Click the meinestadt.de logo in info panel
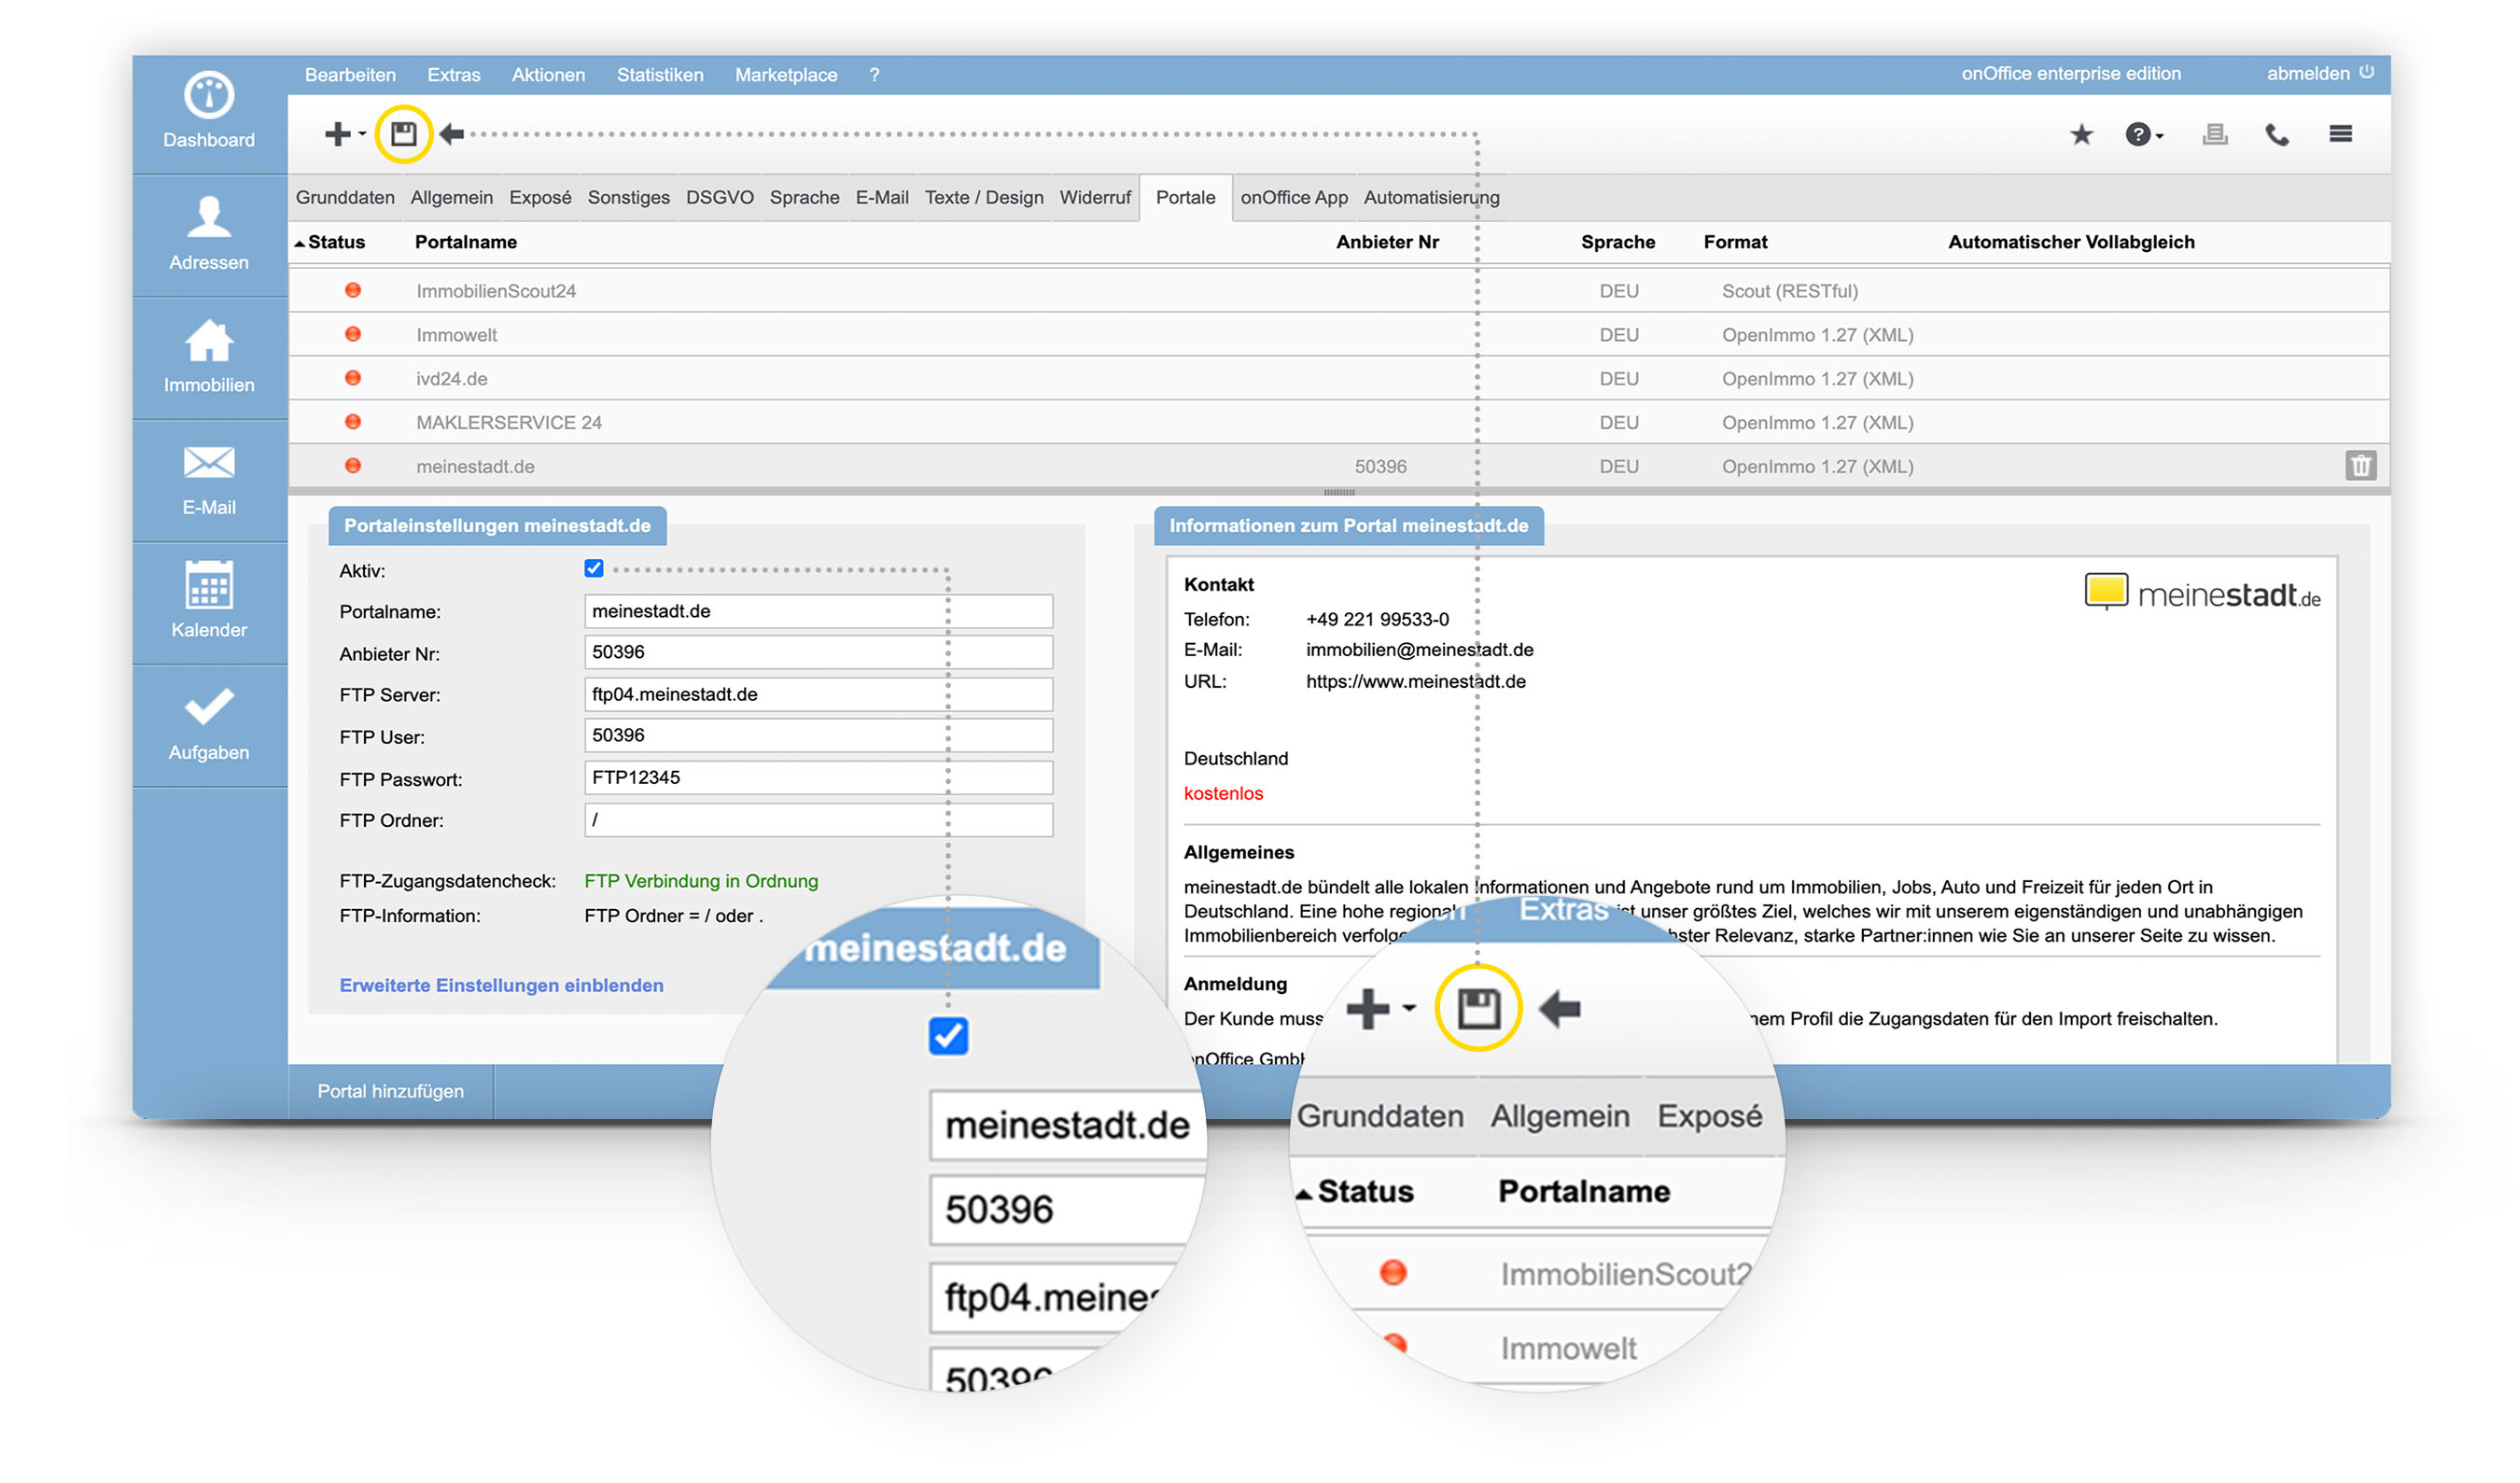The width and height of the screenshot is (2520, 1483). [2202, 594]
